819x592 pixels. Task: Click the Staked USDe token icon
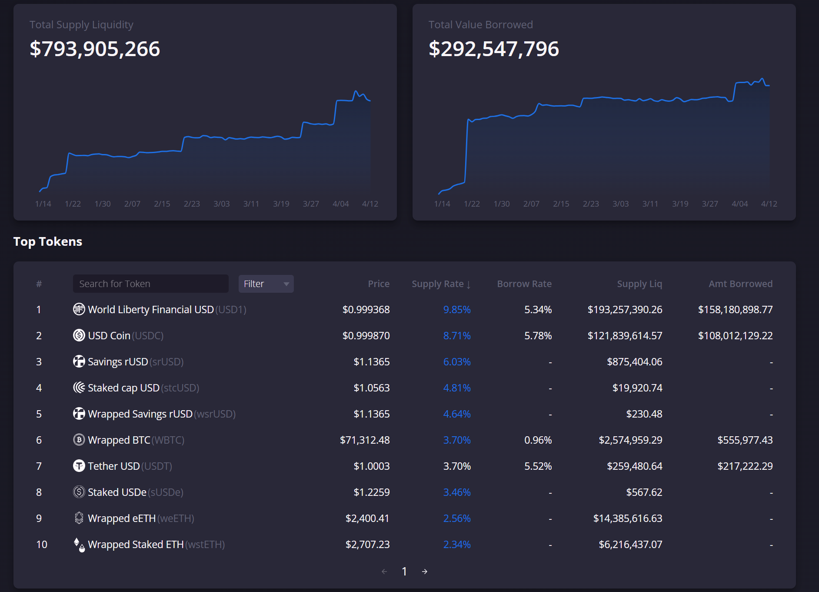[79, 492]
